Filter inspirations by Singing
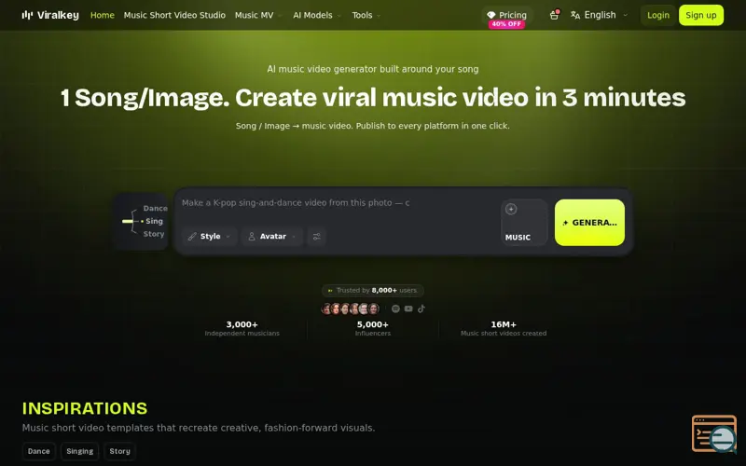Viewport: 746px width, 466px height. pyautogui.click(x=80, y=451)
